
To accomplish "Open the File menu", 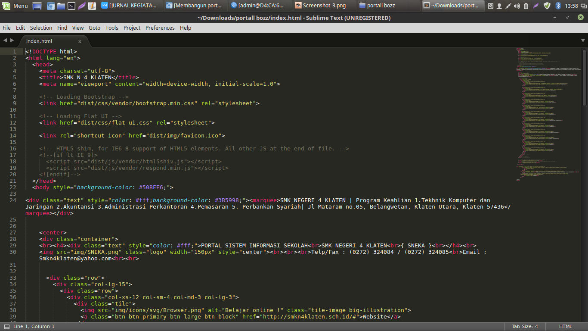I will 6,28.
